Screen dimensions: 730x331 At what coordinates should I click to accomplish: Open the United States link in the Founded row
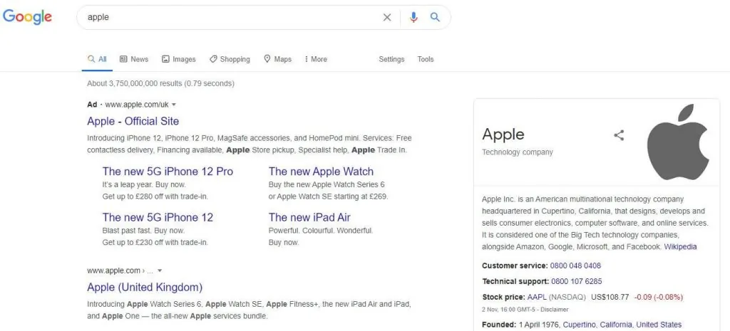pos(659,325)
